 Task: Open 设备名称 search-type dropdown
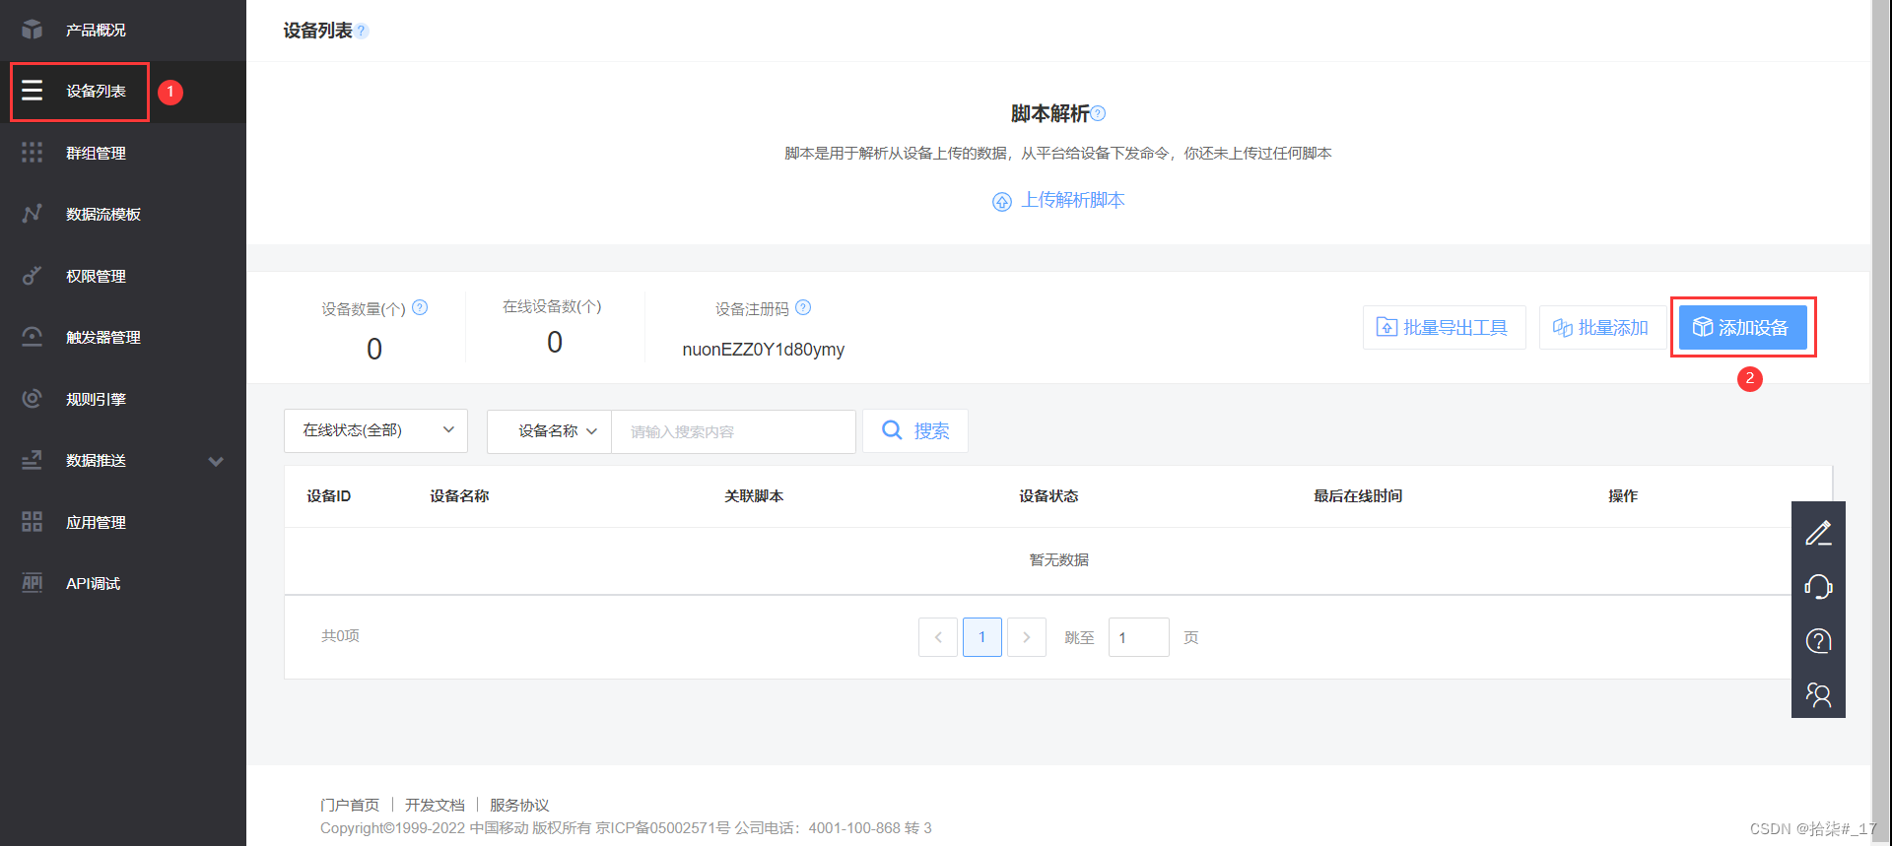click(550, 431)
